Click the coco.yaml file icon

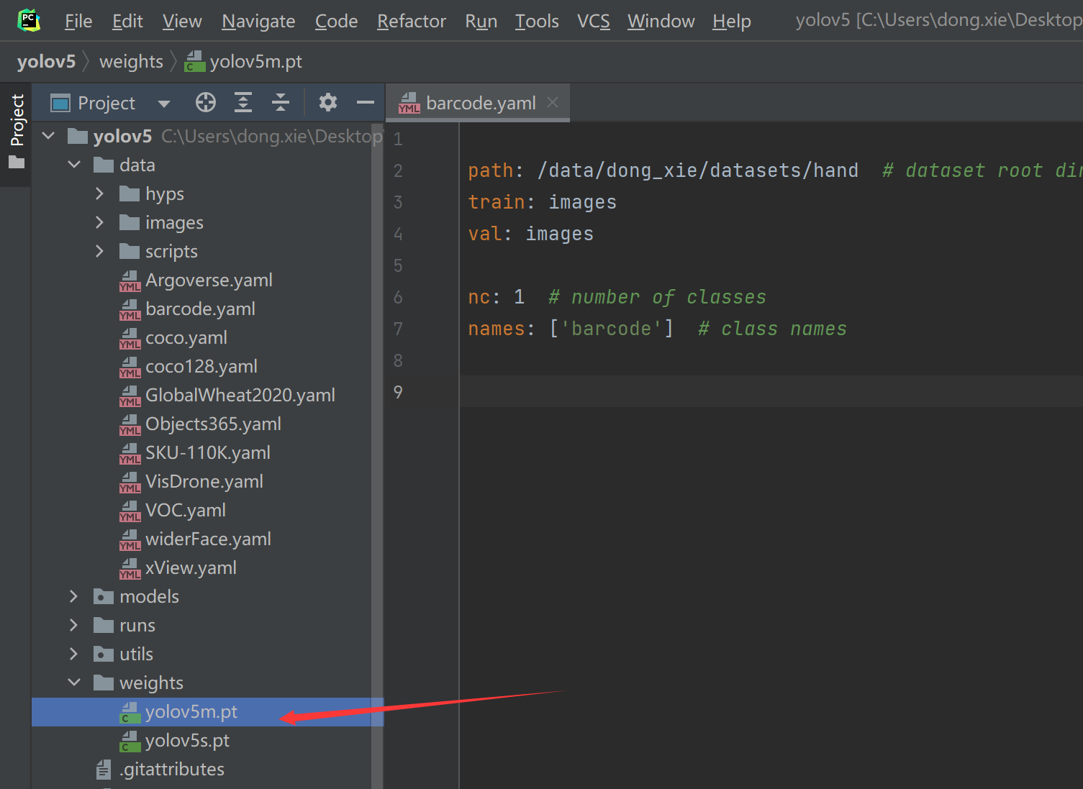[x=130, y=338]
